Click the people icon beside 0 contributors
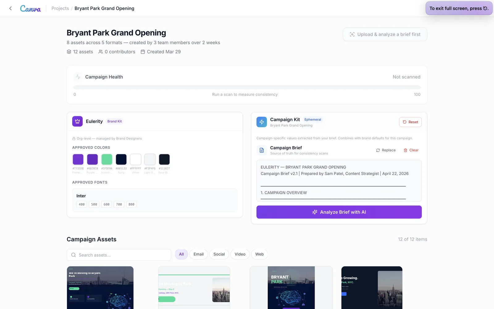The image size is (494, 309). pyautogui.click(x=101, y=52)
